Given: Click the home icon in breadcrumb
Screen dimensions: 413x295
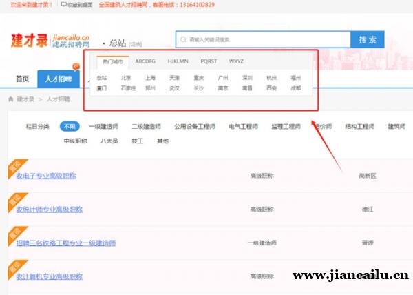Looking at the screenshot, I should tap(11, 99).
